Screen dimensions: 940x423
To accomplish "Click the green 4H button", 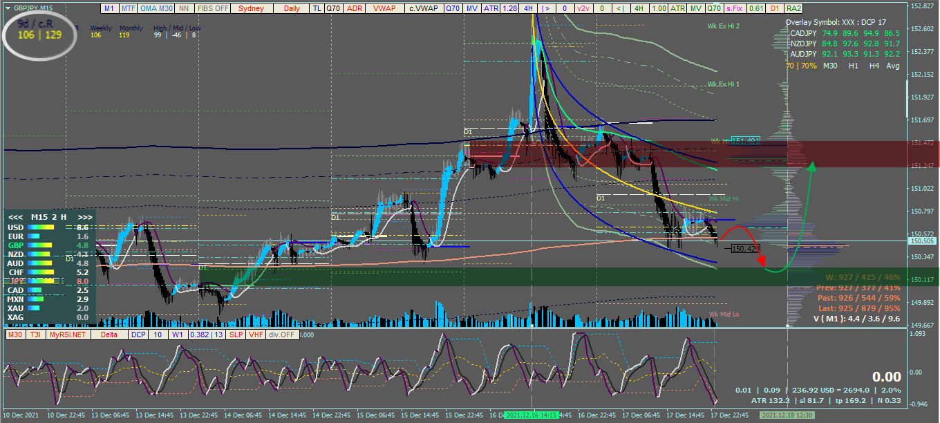I will [x=639, y=8].
